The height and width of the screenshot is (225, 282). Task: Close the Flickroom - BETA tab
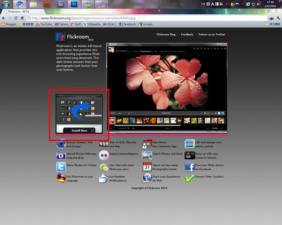click(x=42, y=12)
